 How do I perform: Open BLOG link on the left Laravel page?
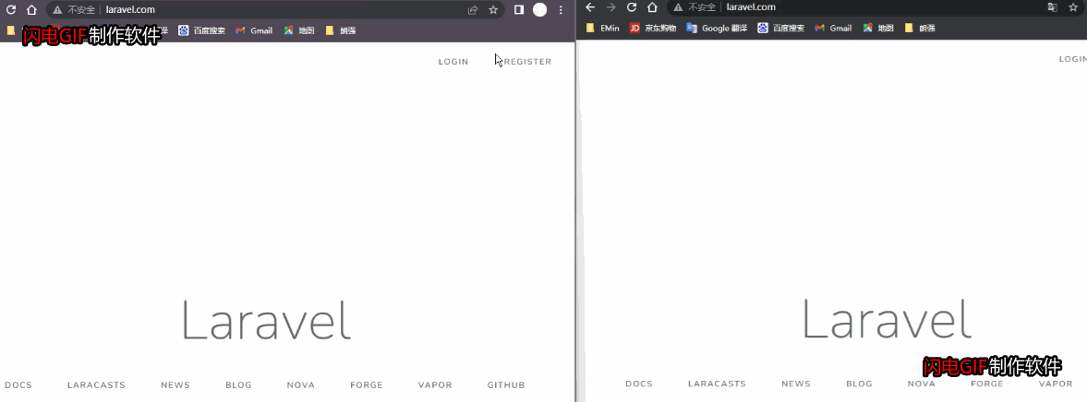click(x=238, y=384)
